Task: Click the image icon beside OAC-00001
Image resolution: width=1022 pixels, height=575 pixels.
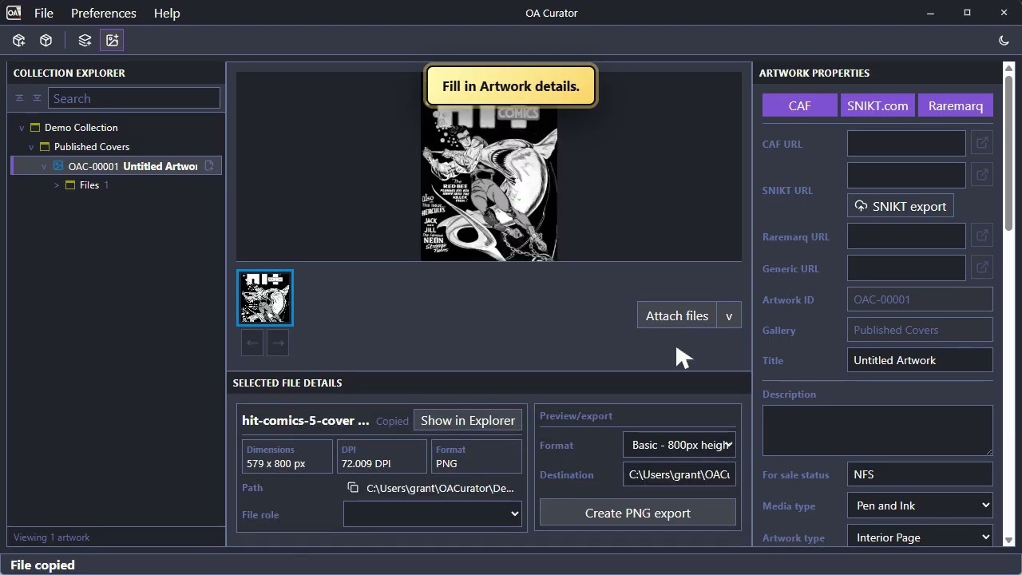Action: [x=58, y=166]
